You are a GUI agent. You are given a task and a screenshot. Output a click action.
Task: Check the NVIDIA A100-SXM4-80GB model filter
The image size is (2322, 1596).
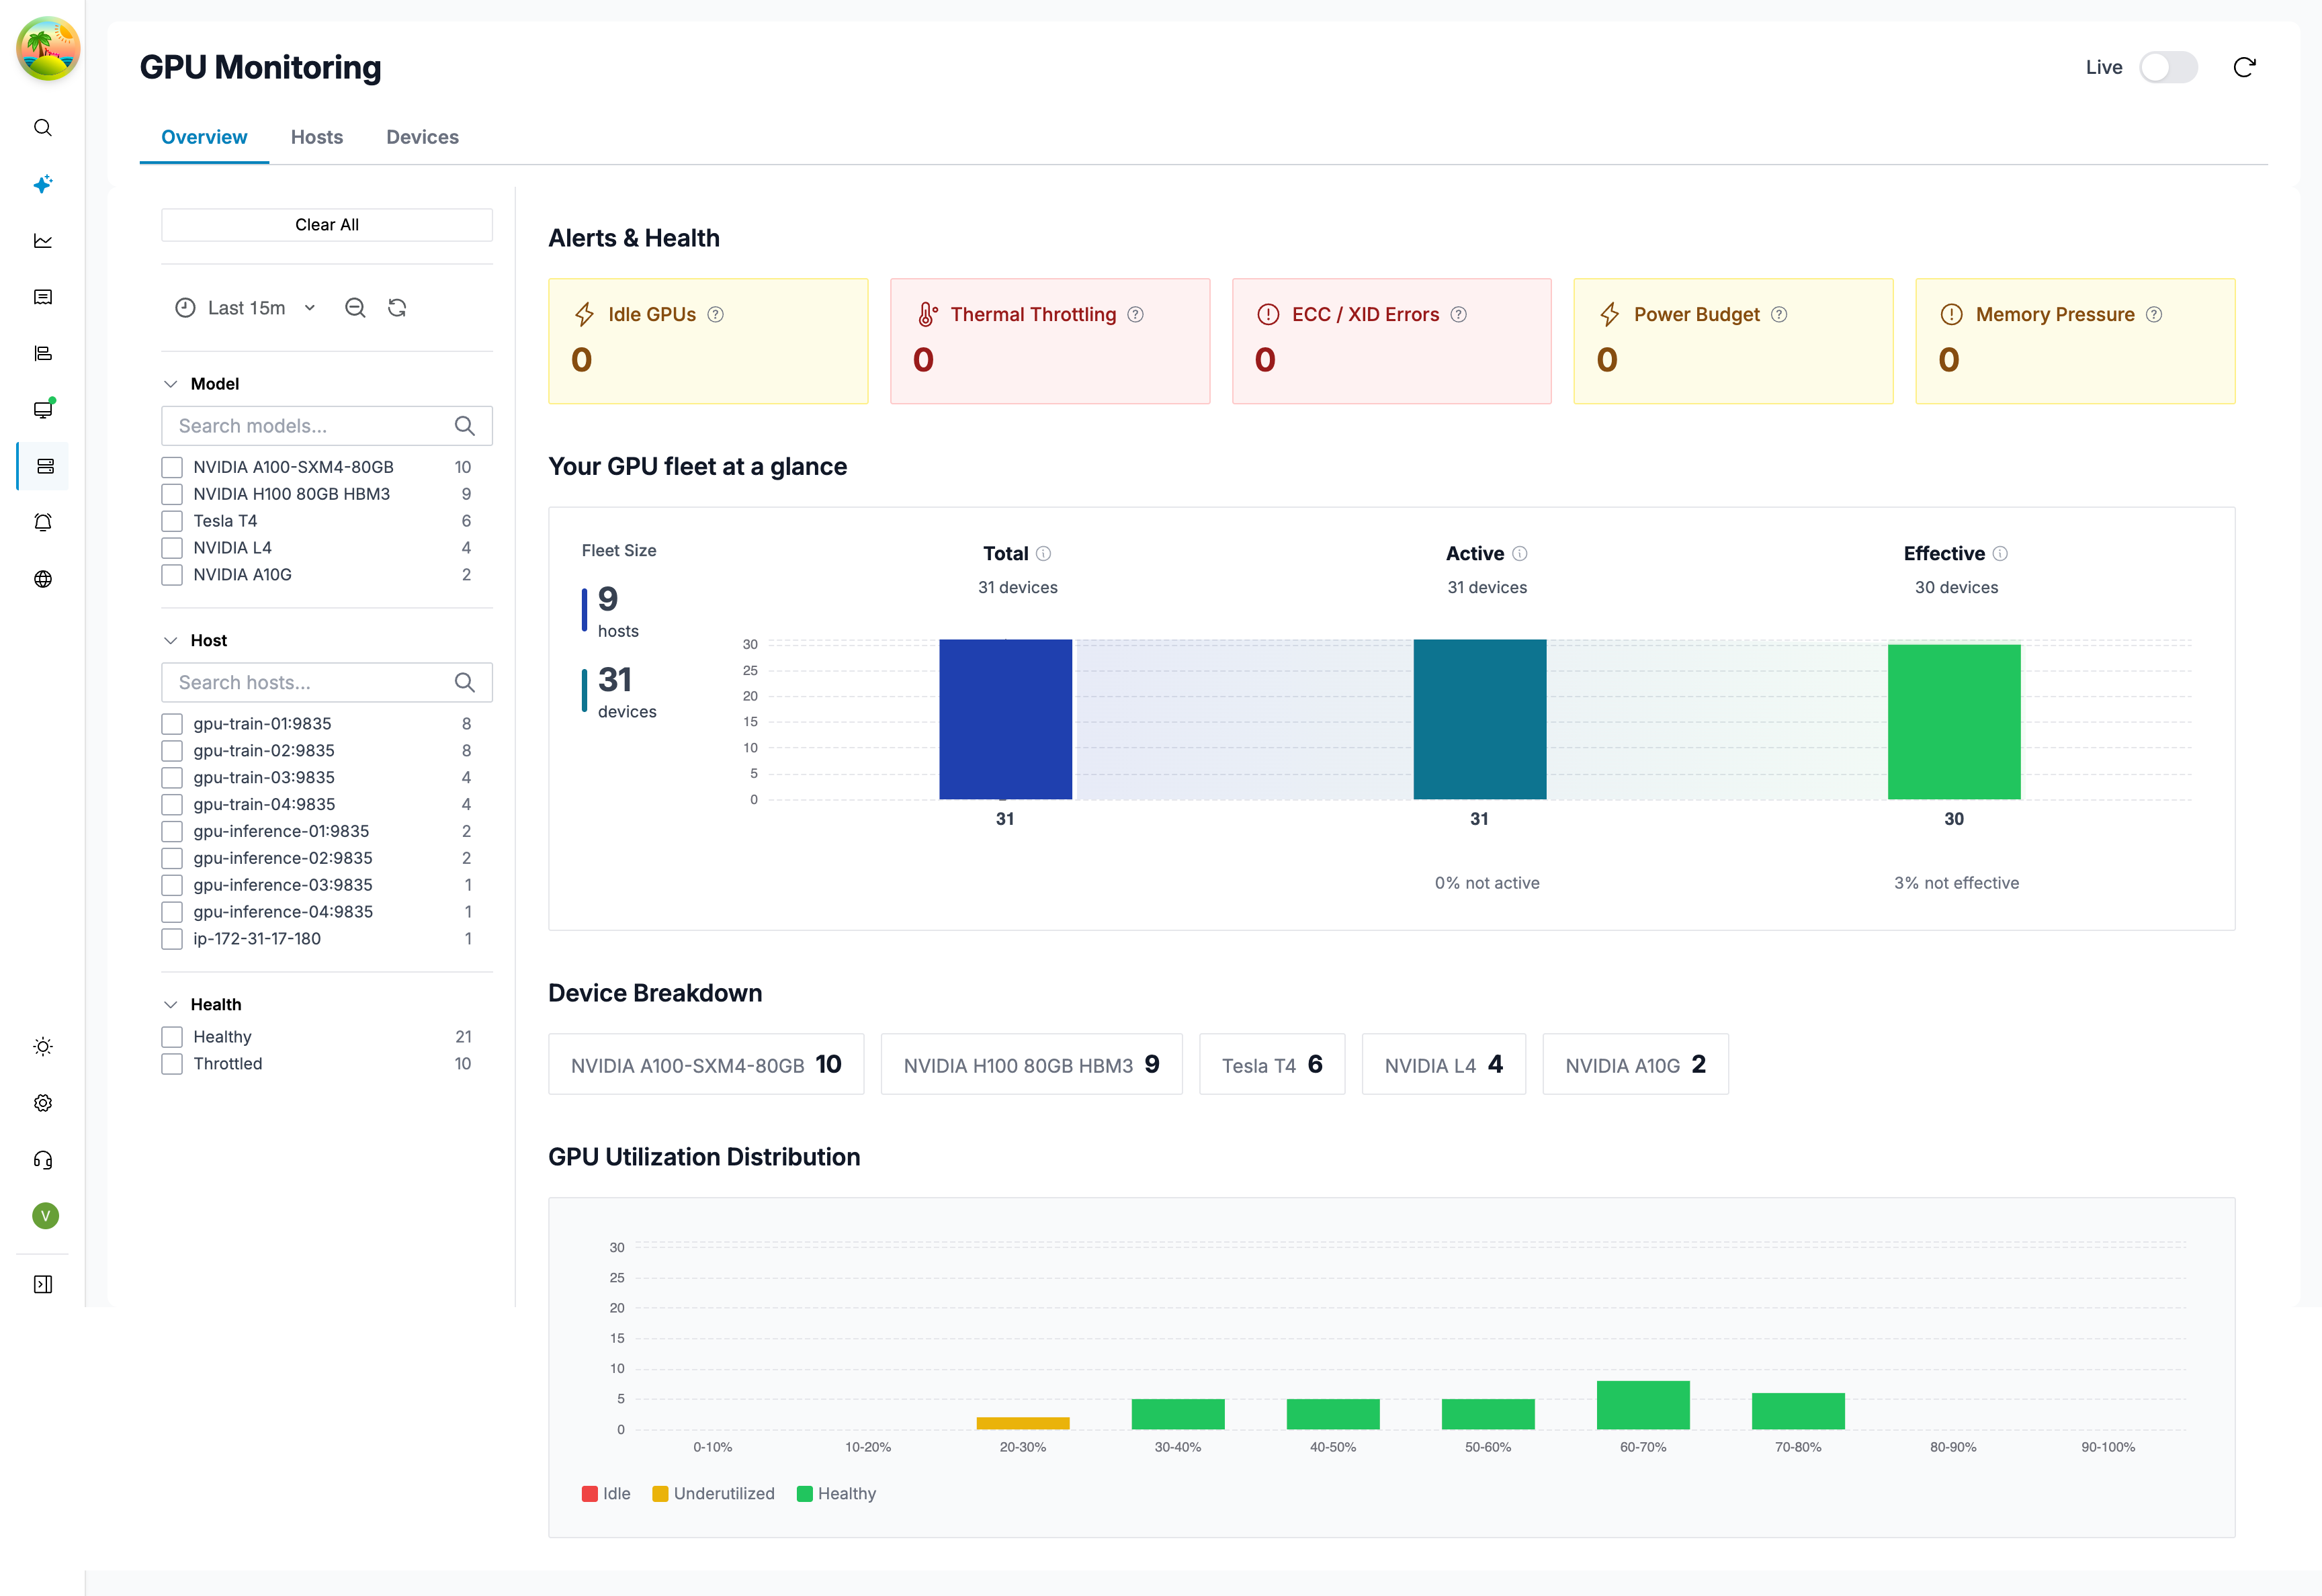tap(172, 467)
